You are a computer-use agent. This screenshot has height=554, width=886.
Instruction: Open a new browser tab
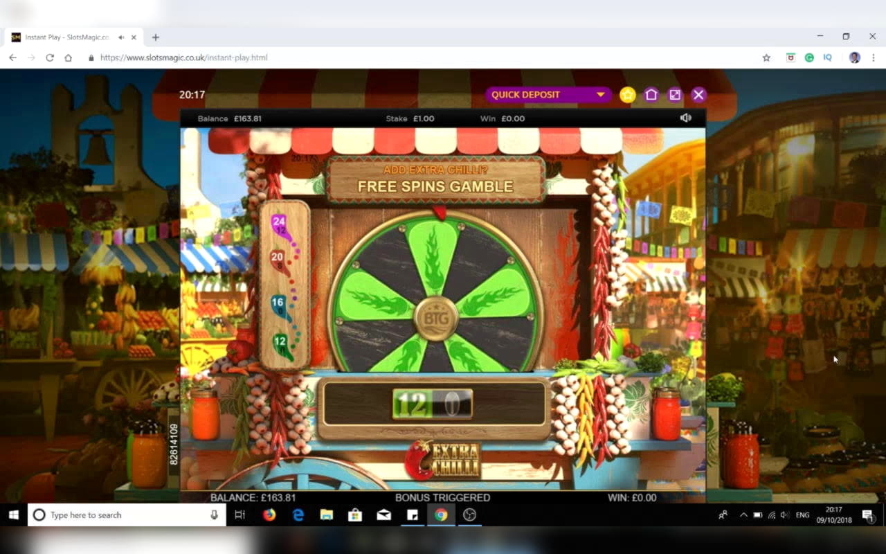(x=156, y=37)
